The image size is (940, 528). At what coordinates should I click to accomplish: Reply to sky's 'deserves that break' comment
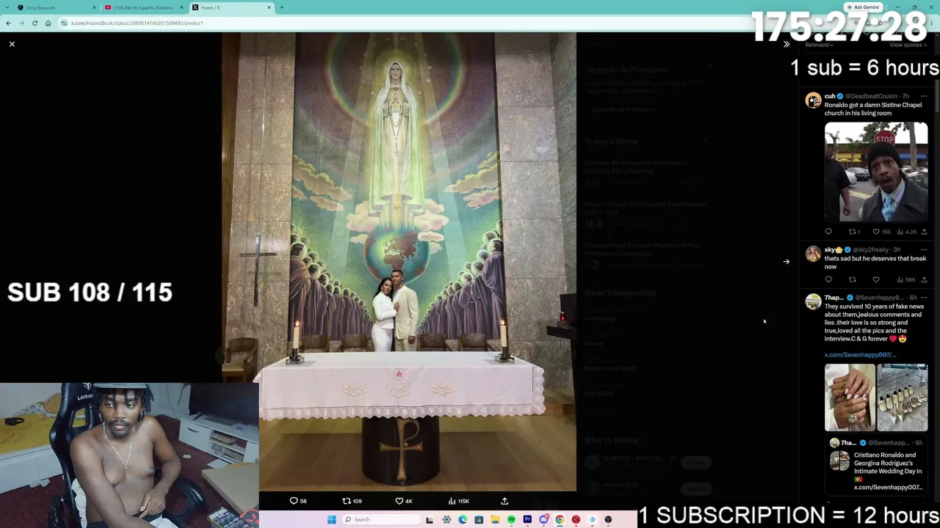pos(828,279)
